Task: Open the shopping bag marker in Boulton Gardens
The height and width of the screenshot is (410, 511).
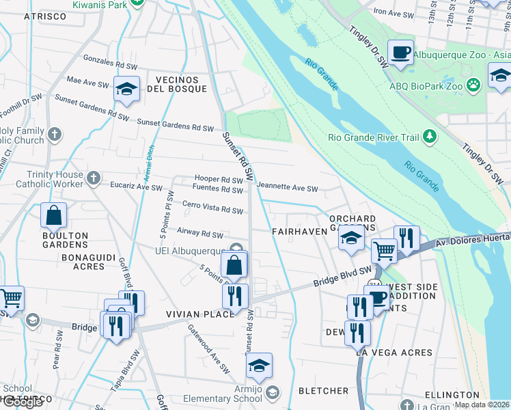Action: pyautogui.click(x=54, y=216)
